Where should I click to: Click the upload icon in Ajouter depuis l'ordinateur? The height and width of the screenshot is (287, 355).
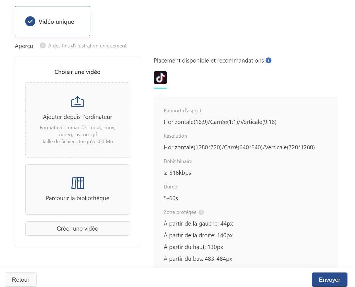point(78,102)
